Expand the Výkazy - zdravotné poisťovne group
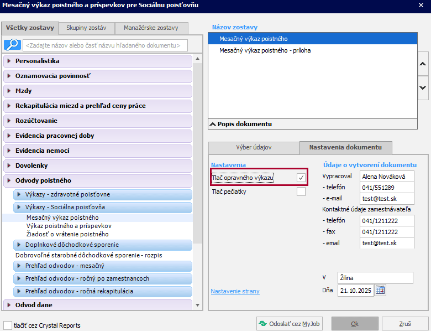 (19, 194)
